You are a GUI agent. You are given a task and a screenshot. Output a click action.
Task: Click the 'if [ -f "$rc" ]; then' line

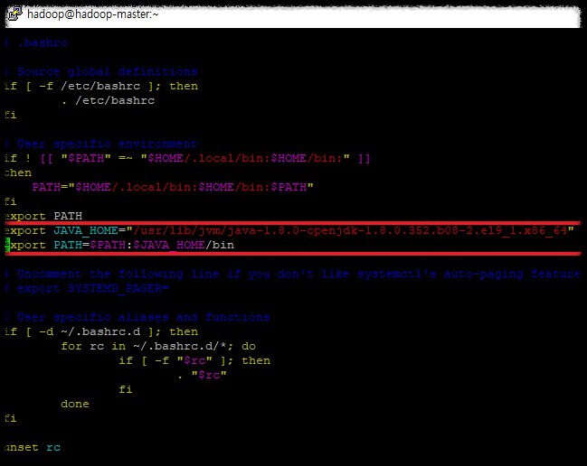(x=194, y=360)
